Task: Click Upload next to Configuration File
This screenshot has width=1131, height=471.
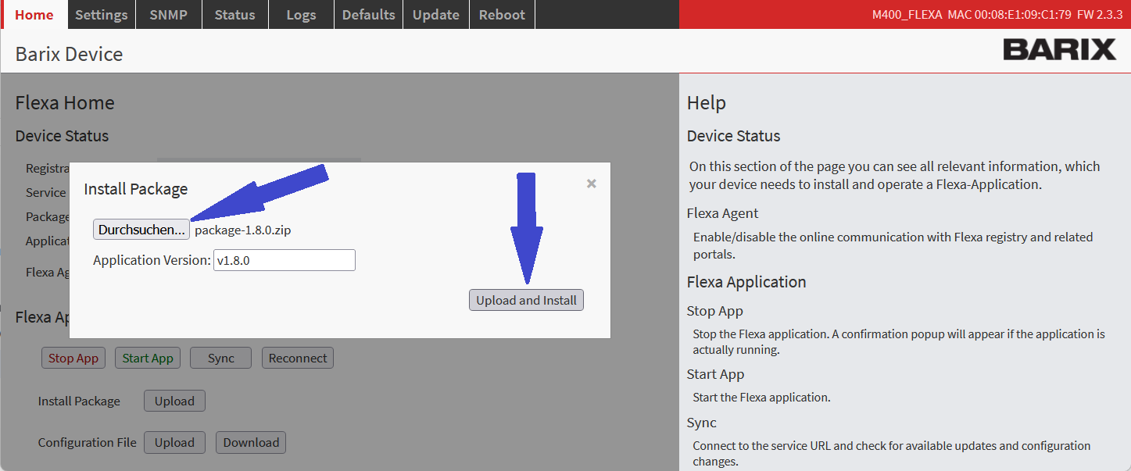Action: pos(174,442)
